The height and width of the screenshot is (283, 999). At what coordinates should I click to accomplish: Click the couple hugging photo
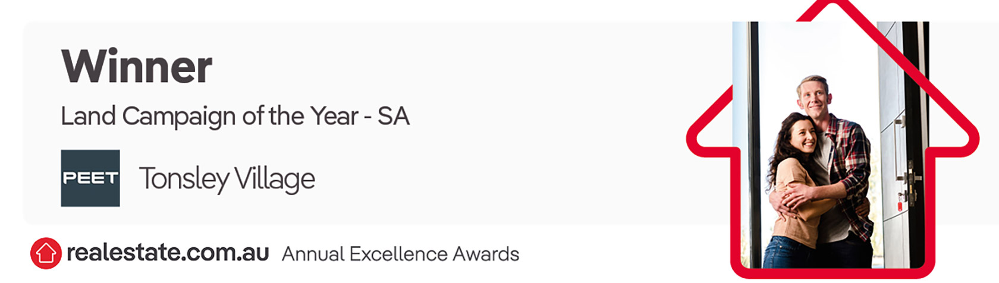click(x=830, y=144)
